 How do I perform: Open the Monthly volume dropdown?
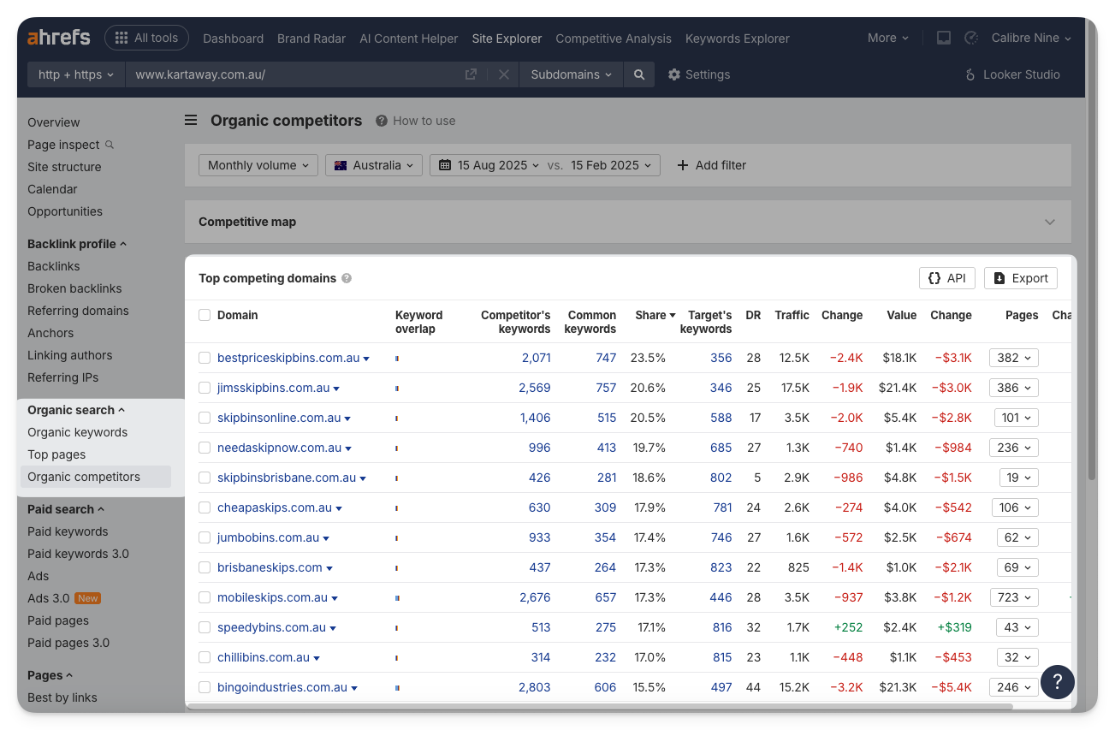(258, 165)
